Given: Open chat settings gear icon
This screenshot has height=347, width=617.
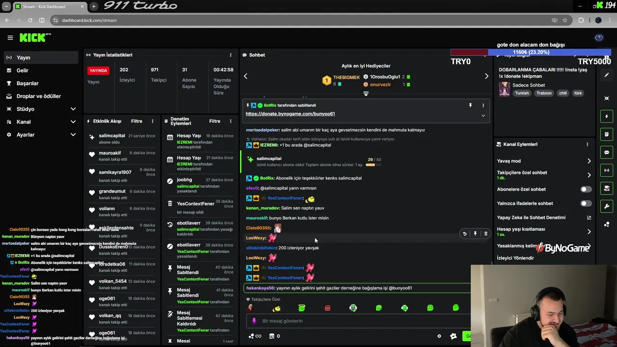Looking at the screenshot, I should point(439,336).
